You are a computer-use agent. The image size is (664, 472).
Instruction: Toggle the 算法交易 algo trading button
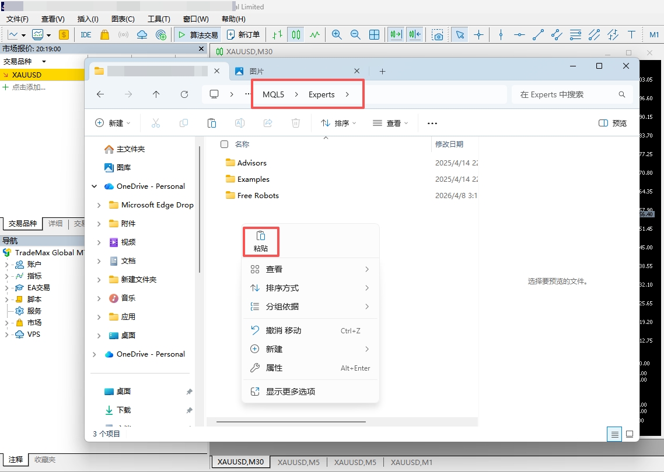click(x=198, y=35)
